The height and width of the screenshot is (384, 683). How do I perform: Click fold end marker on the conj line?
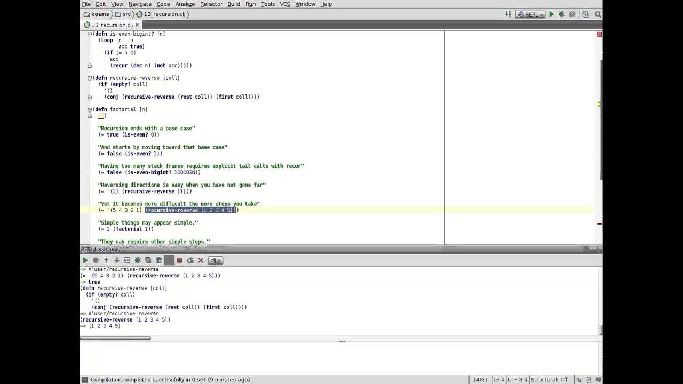coord(90,97)
